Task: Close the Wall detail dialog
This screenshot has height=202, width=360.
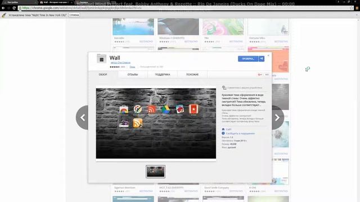Action: [x=268, y=56]
